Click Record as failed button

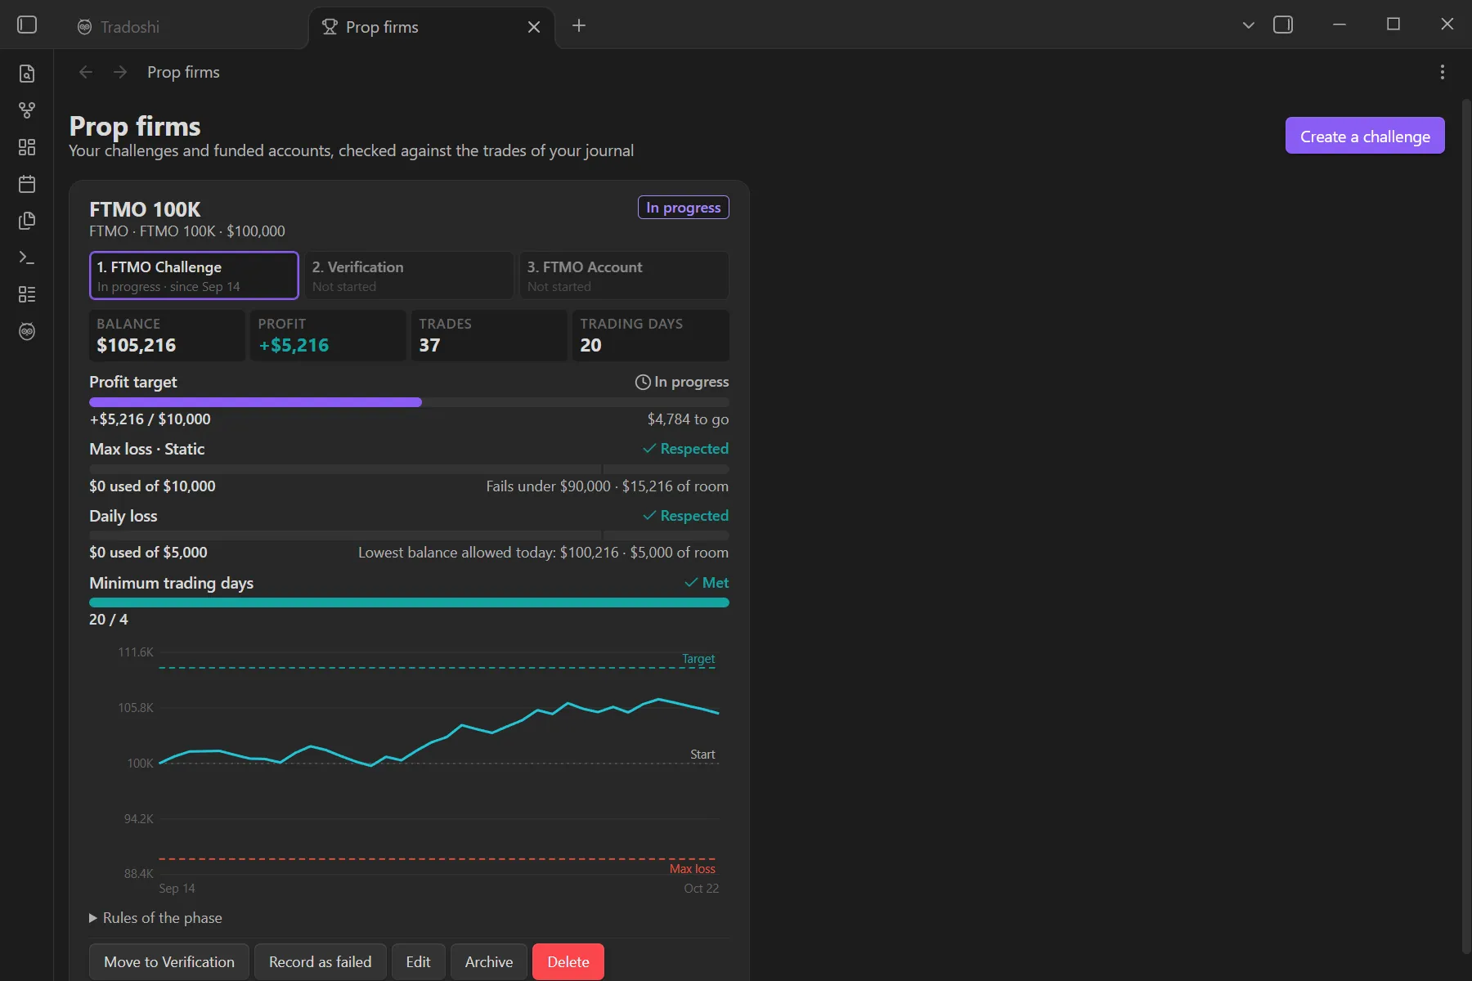(x=321, y=962)
